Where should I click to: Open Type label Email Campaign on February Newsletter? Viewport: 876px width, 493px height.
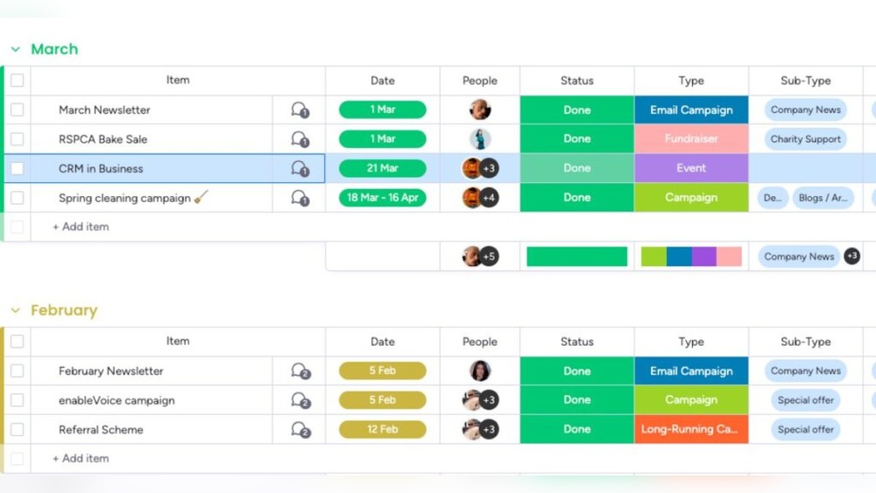(691, 371)
